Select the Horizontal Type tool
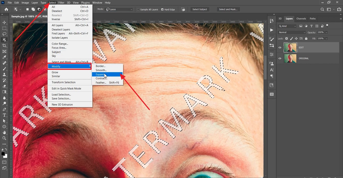The height and width of the screenshot is (178, 343). [x=4, y=115]
